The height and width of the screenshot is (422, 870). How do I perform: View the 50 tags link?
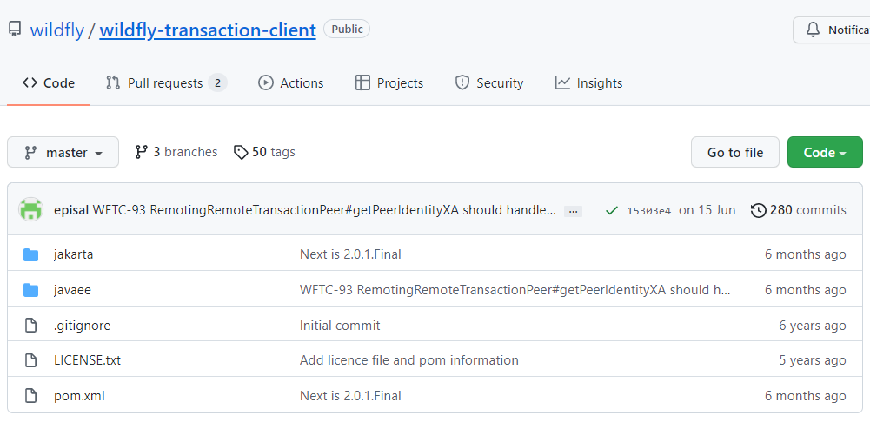click(x=264, y=152)
